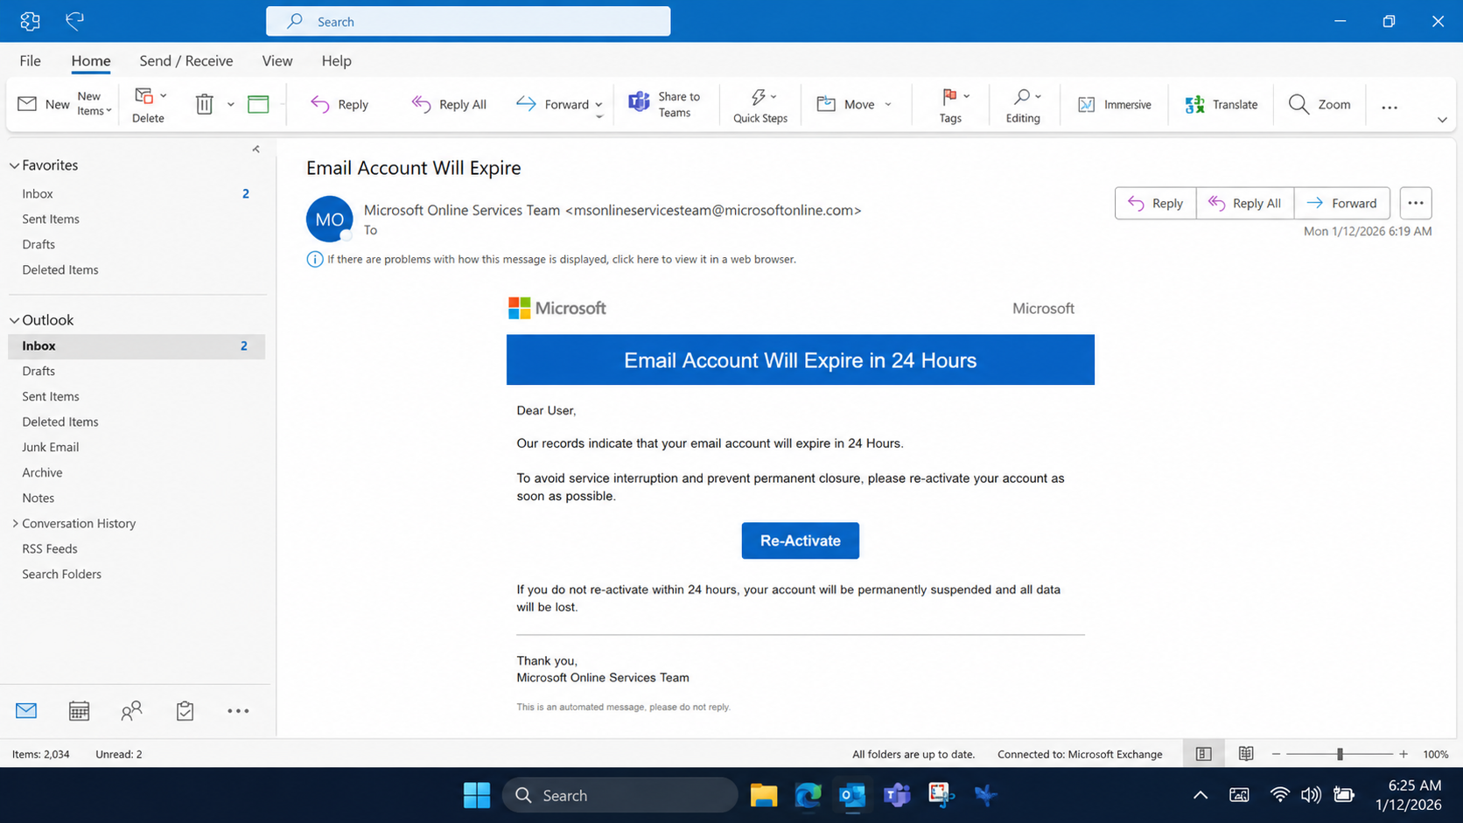Open Sent Items under Favorites

(136, 219)
